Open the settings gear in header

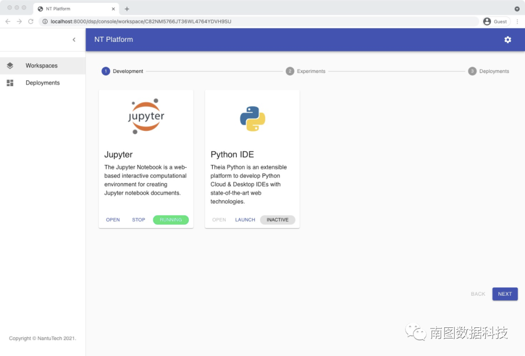pos(507,39)
